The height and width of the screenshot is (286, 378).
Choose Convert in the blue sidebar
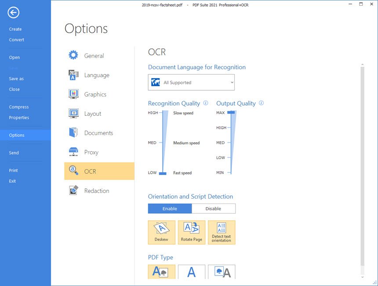coord(17,39)
